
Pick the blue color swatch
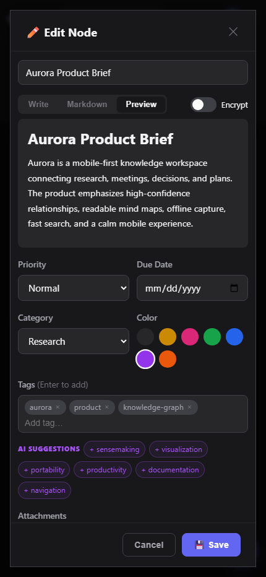[234, 337]
